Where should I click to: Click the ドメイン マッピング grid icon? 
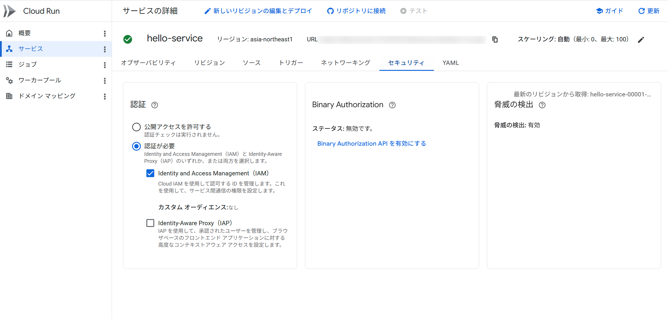click(9, 96)
